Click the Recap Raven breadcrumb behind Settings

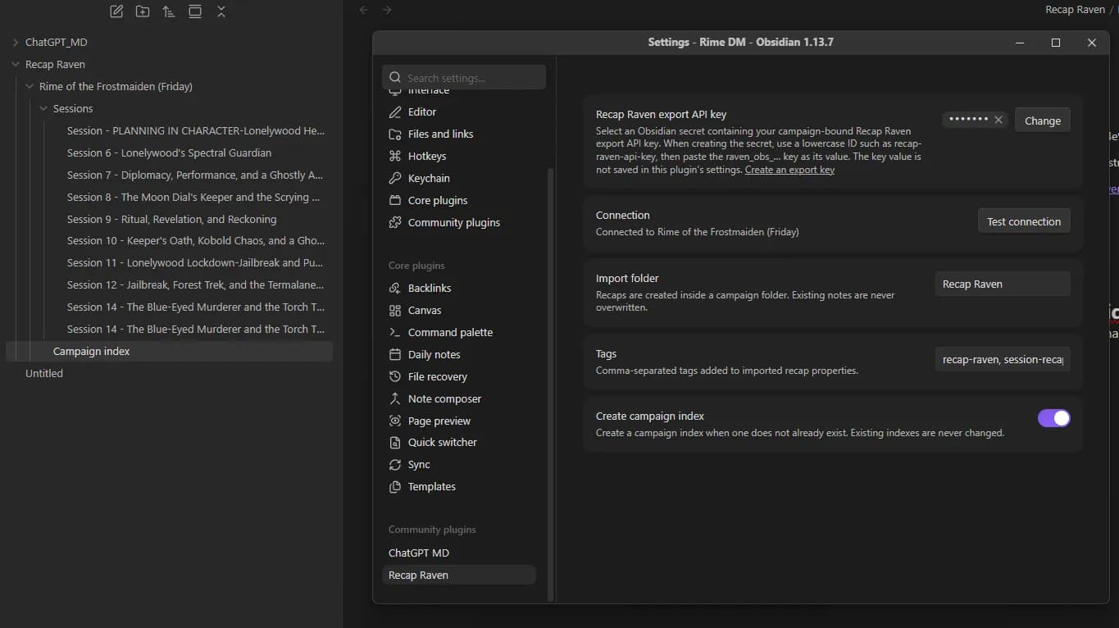tap(1075, 10)
